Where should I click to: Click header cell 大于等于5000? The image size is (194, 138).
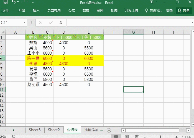pos(89,37)
